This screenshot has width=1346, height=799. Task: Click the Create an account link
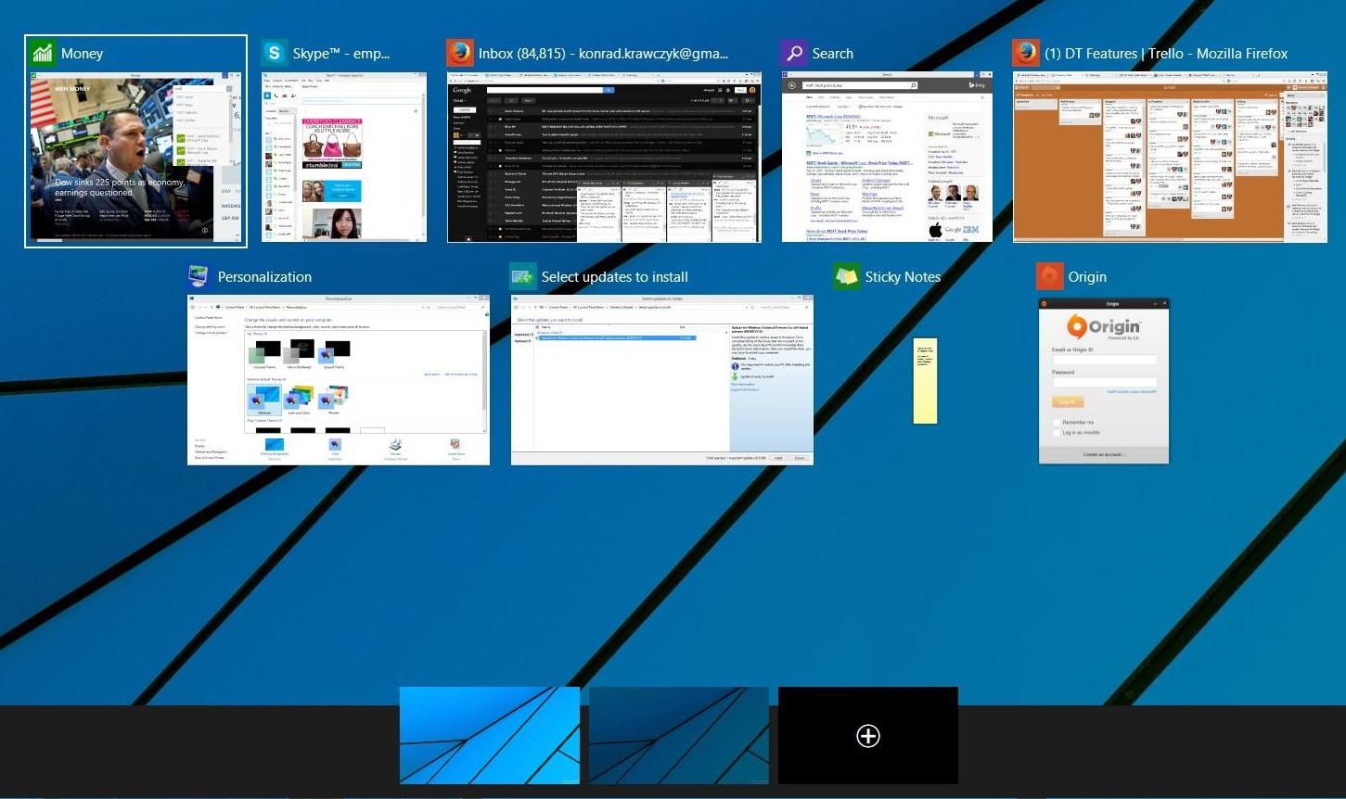pos(1103,455)
